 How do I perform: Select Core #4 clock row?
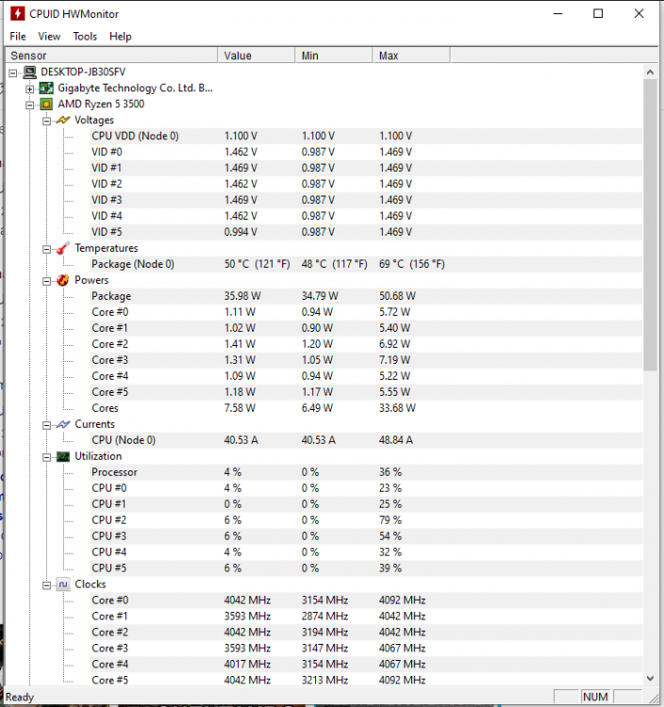[x=366, y=665]
